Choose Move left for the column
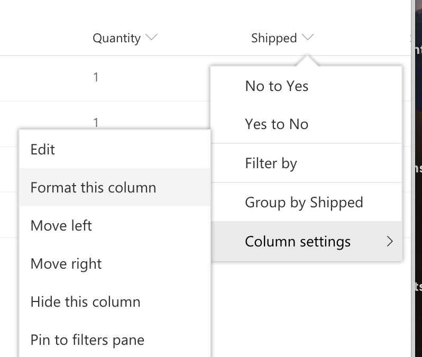The width and height of the screenshot is (422, 357). pyautogui.click(x=61, y=226)
